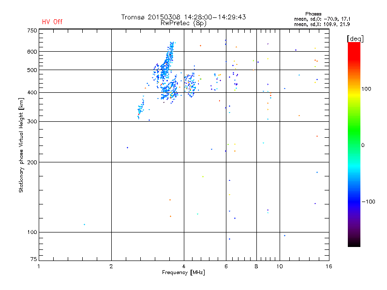Click the y-axis tick label '400'
Screen dimensions: 387x290
(32, 92)
